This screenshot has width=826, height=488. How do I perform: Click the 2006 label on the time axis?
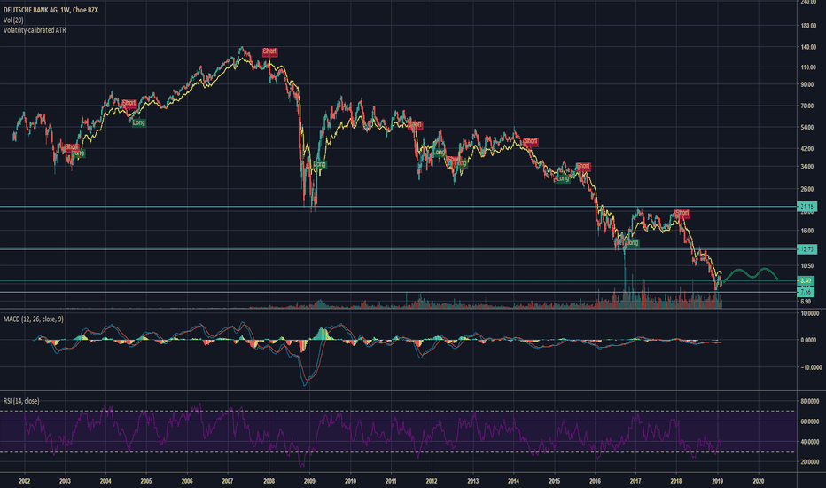click(x=187, y=481)
